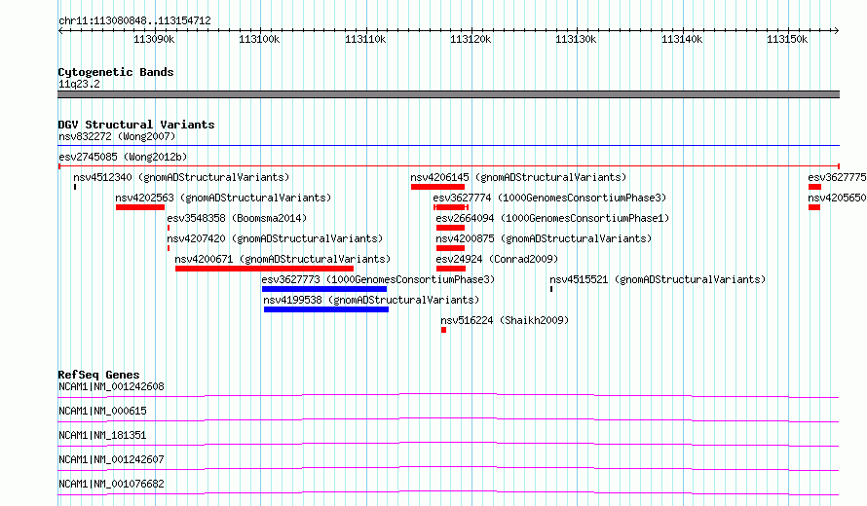The image size is (867, 506).
Task: Open nsv4199538 (gnomADStructuralVariants) label
Action: [371, 300]
